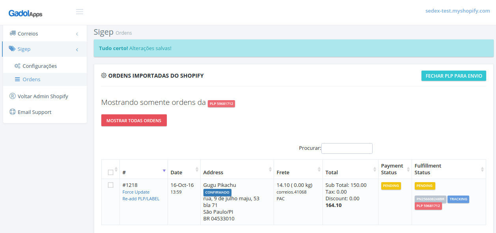The image size is (496, 233).
Task: Click the Force Update link
Action: 136,192
